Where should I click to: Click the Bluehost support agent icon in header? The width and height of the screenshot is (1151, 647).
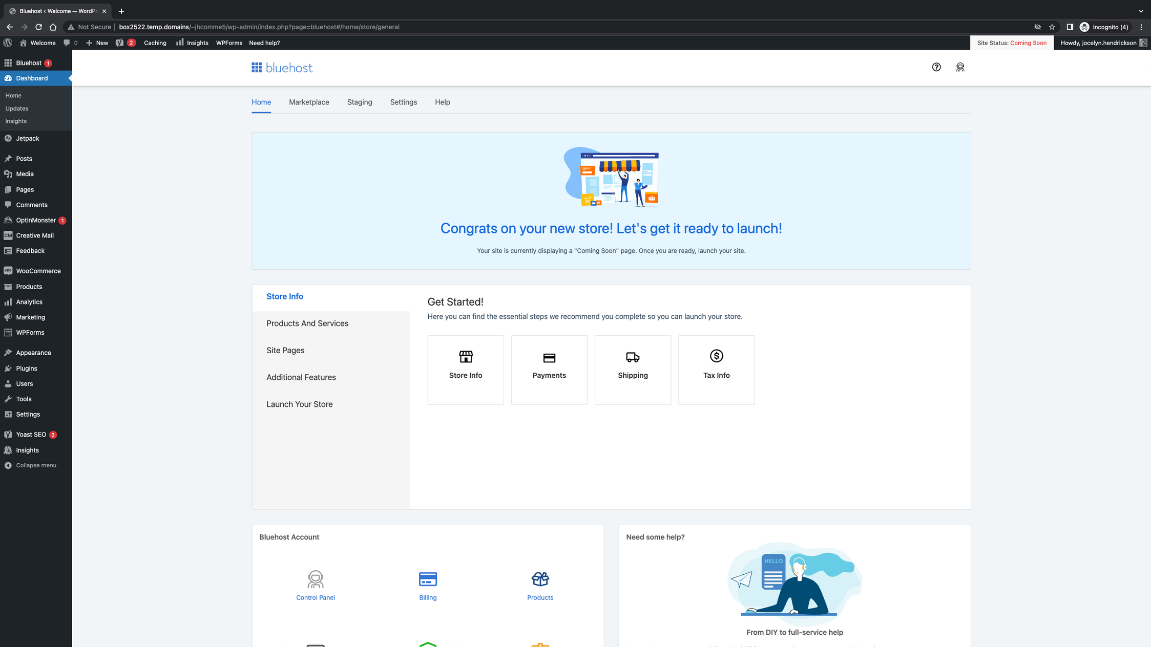[x=960, y=67]
